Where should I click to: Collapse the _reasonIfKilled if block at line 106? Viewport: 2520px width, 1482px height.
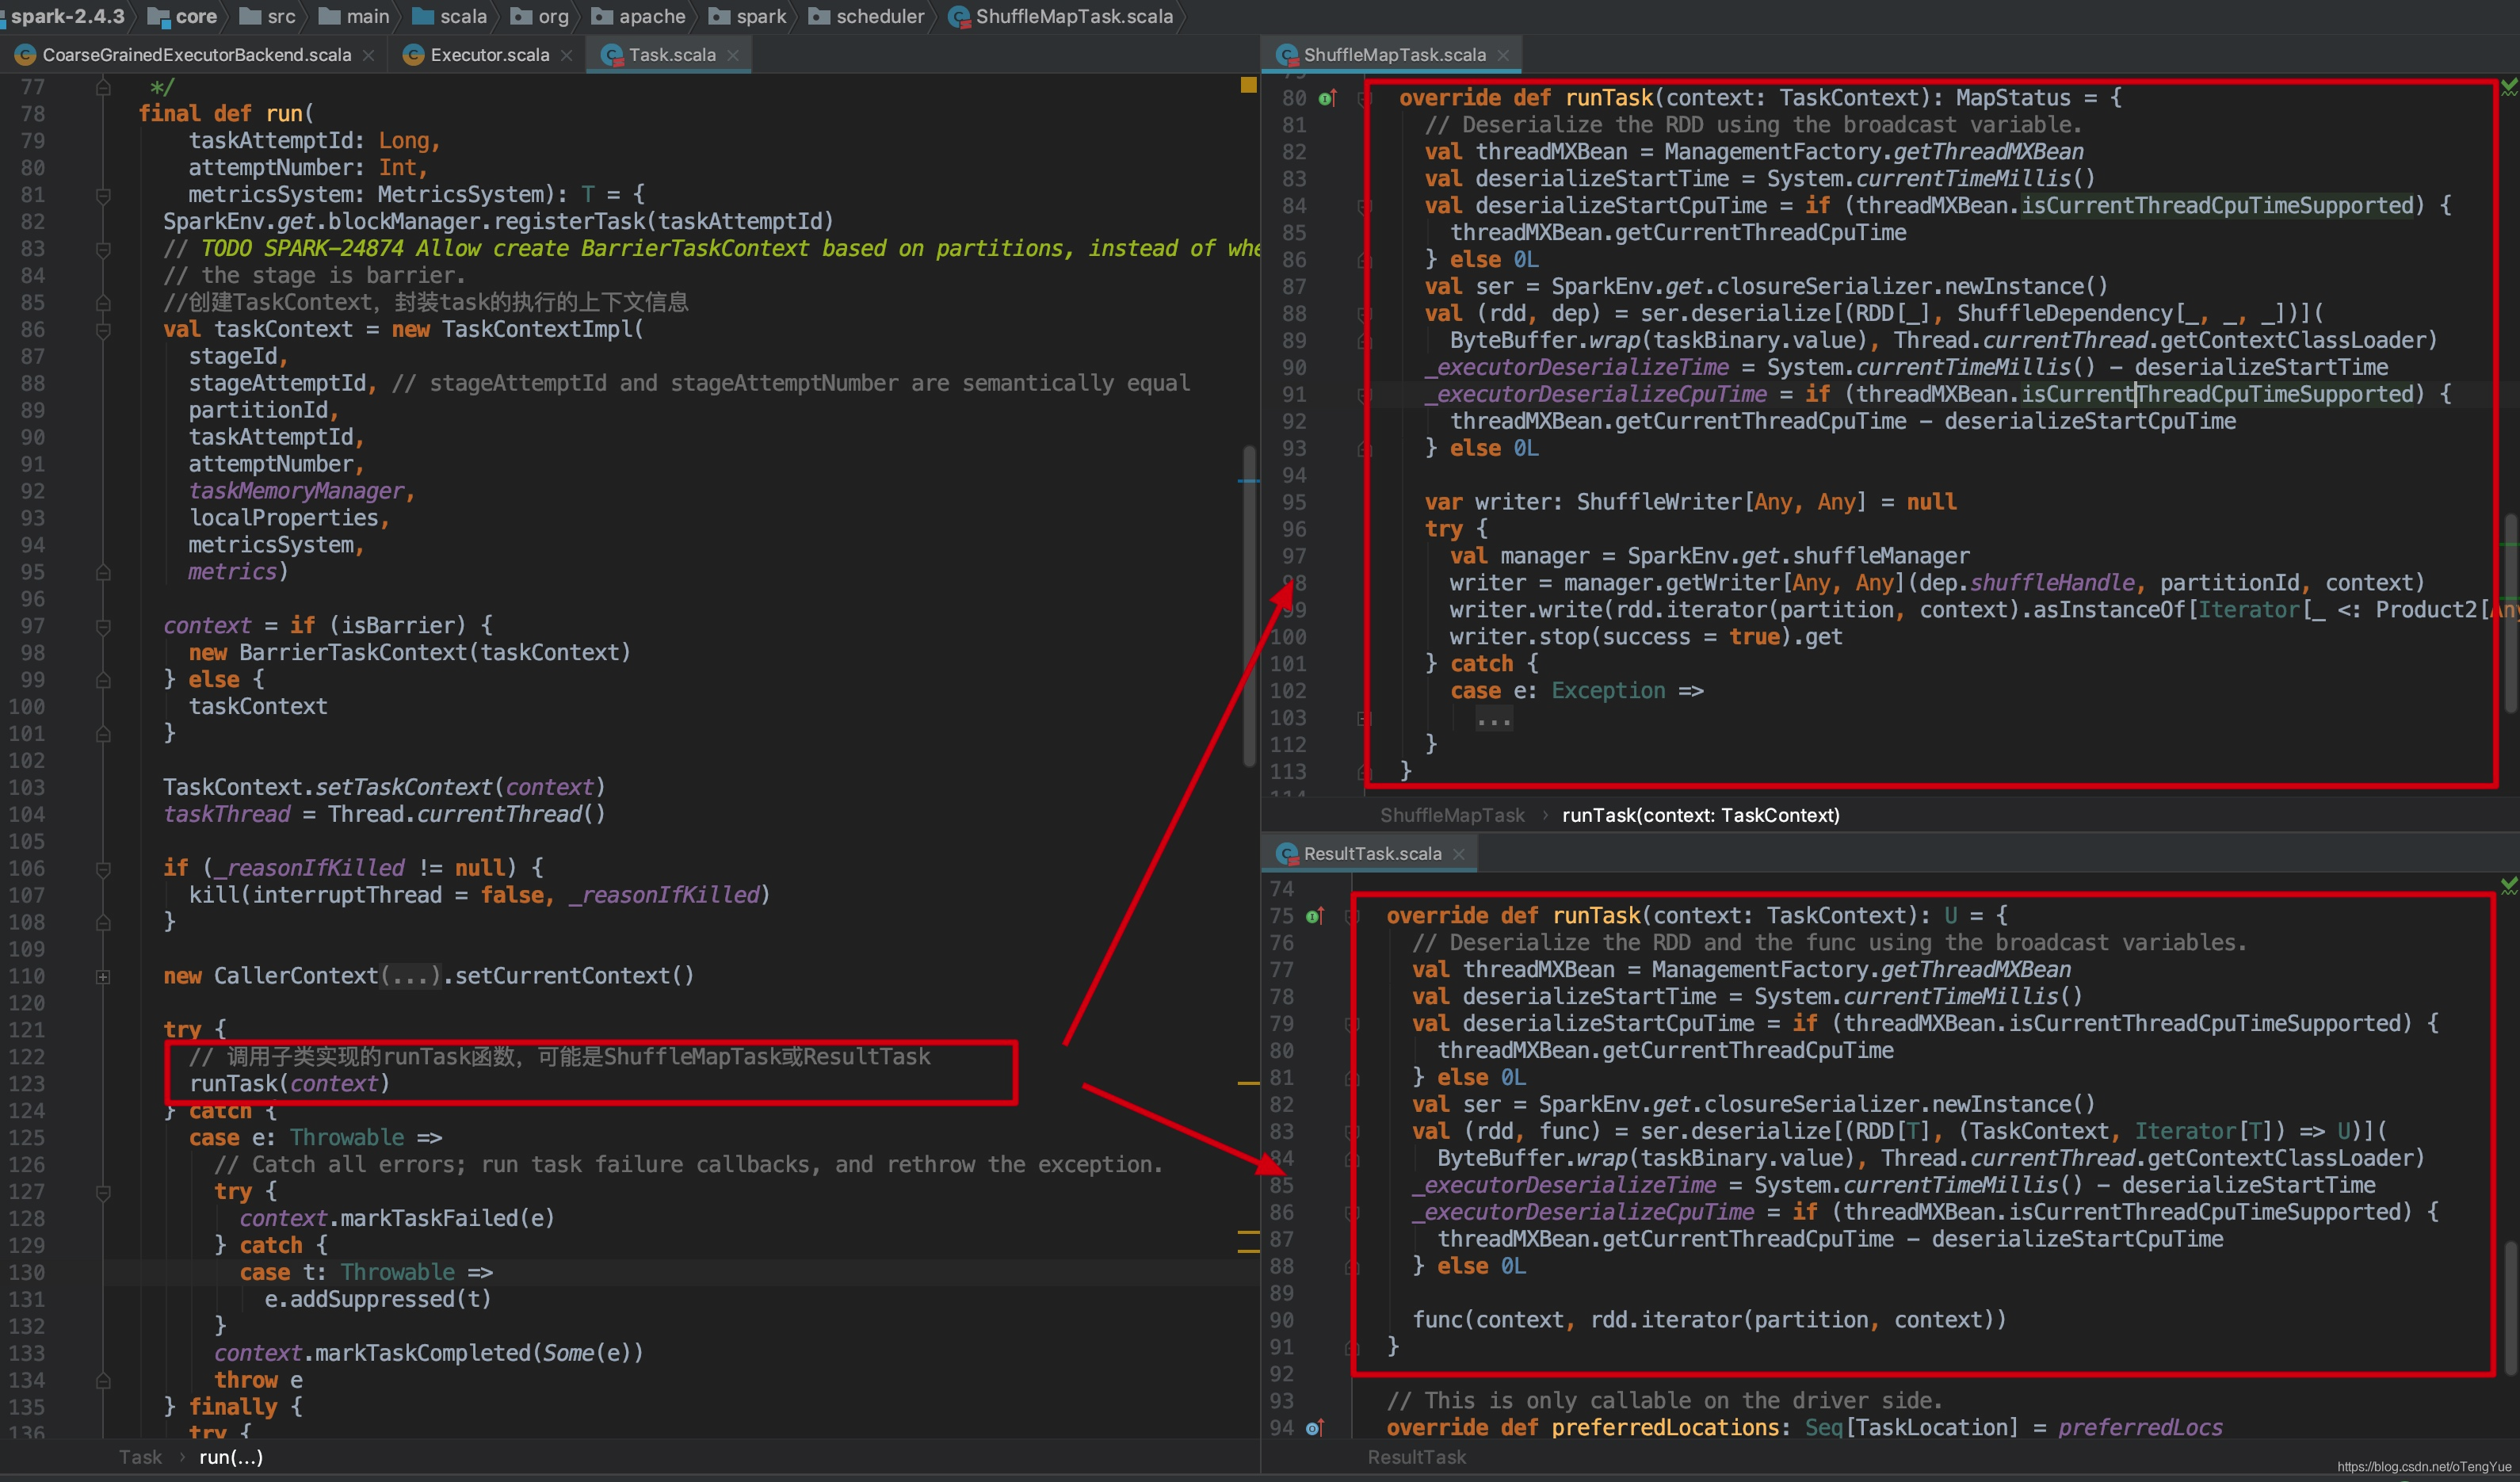point(103,869)
